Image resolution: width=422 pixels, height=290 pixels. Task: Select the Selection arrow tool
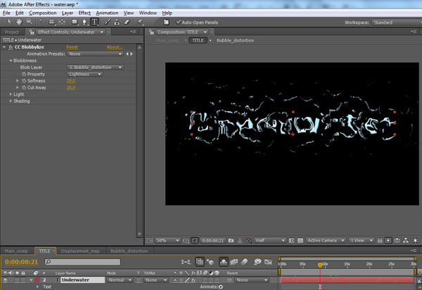coord(9,22)
